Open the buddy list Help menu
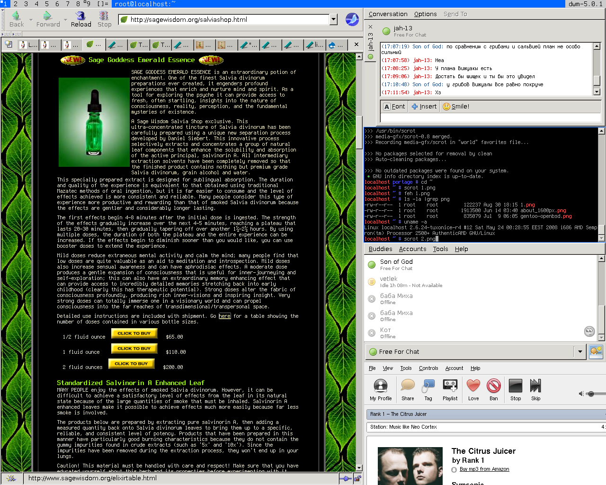606x485 pixels. [461, 249]
